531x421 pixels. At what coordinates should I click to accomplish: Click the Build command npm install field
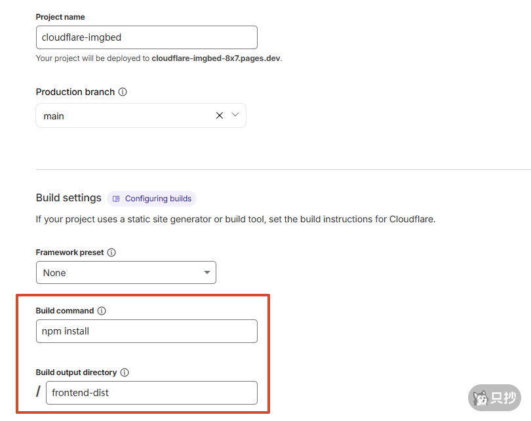(x=147, y=331)
